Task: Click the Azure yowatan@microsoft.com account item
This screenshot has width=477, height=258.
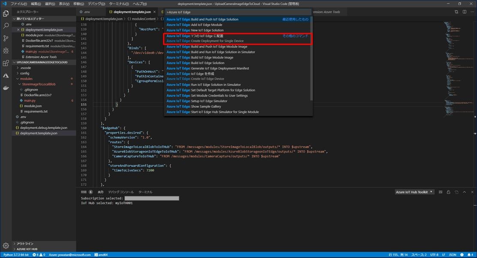Action: tap(70, 255)
